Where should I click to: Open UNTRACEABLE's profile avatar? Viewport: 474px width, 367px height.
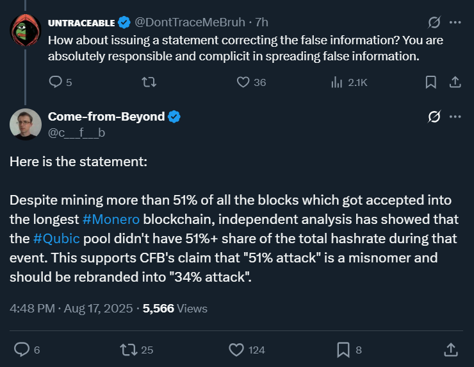click(x=26, y=29)
